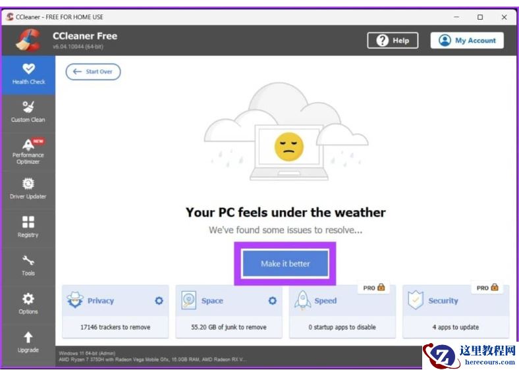Image resolution: width=519 pixels, height=370 pixels.
Task: Click the Security shield icon
Action: click(x=416, y=300)
